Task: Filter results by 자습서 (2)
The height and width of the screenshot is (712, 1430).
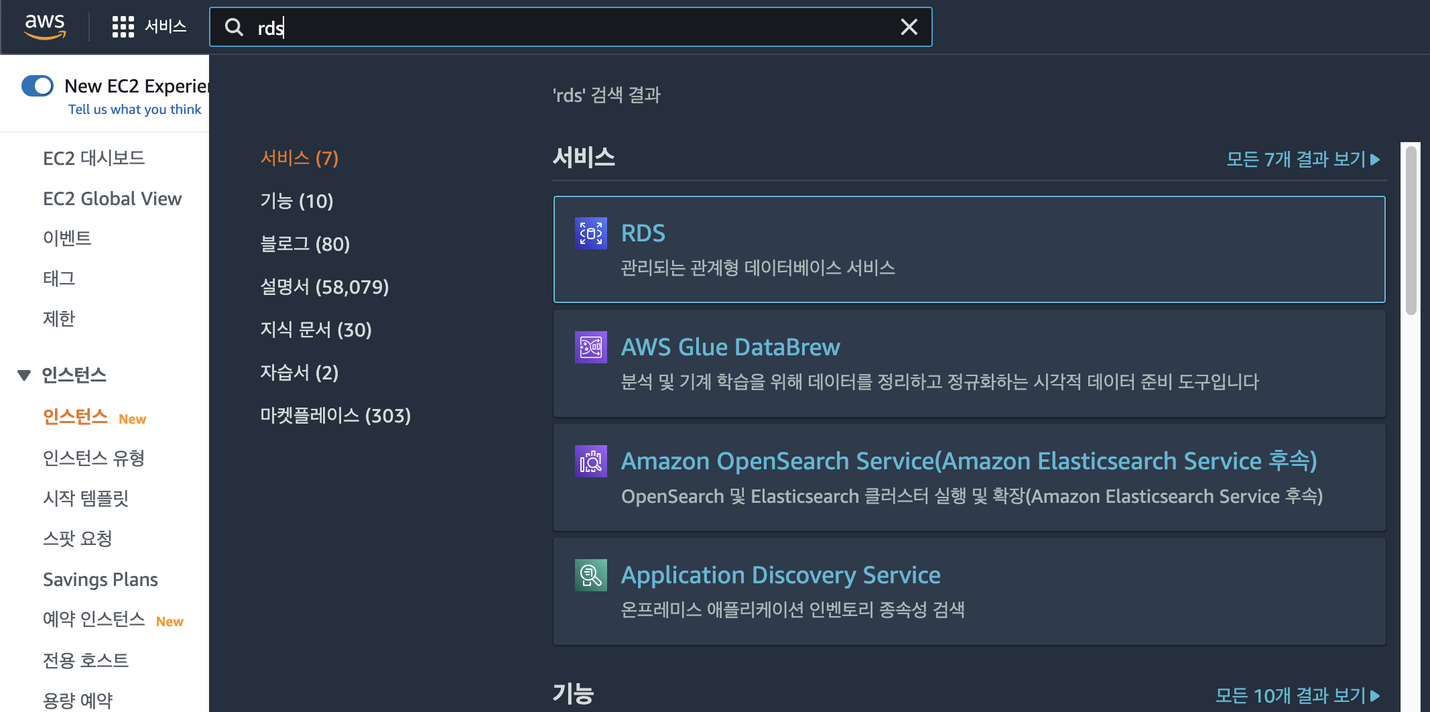Action: tap(300, 373)
